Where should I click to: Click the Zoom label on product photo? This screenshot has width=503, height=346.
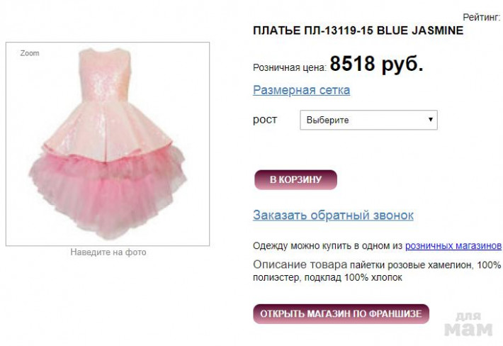click(x=30, y=53)
